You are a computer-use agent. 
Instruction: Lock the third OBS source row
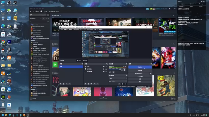click(x=106, y=71)
